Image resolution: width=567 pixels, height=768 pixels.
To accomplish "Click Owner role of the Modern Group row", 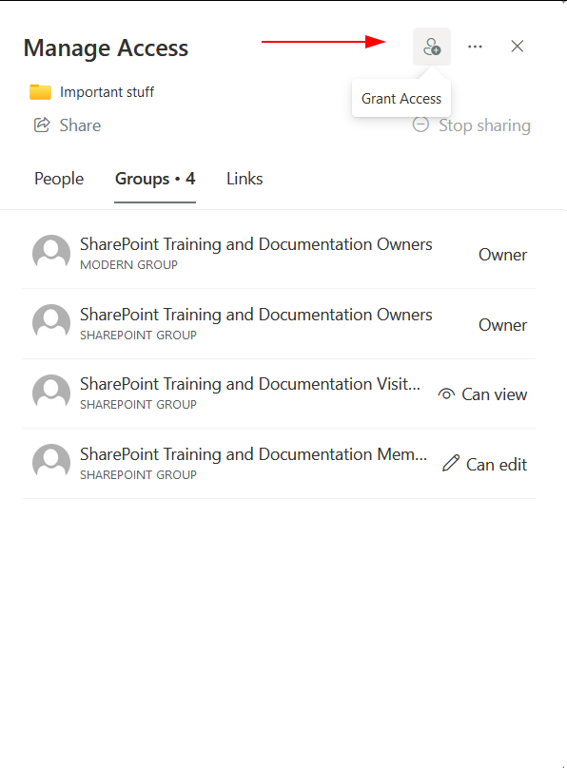I will tap(503, 255).
